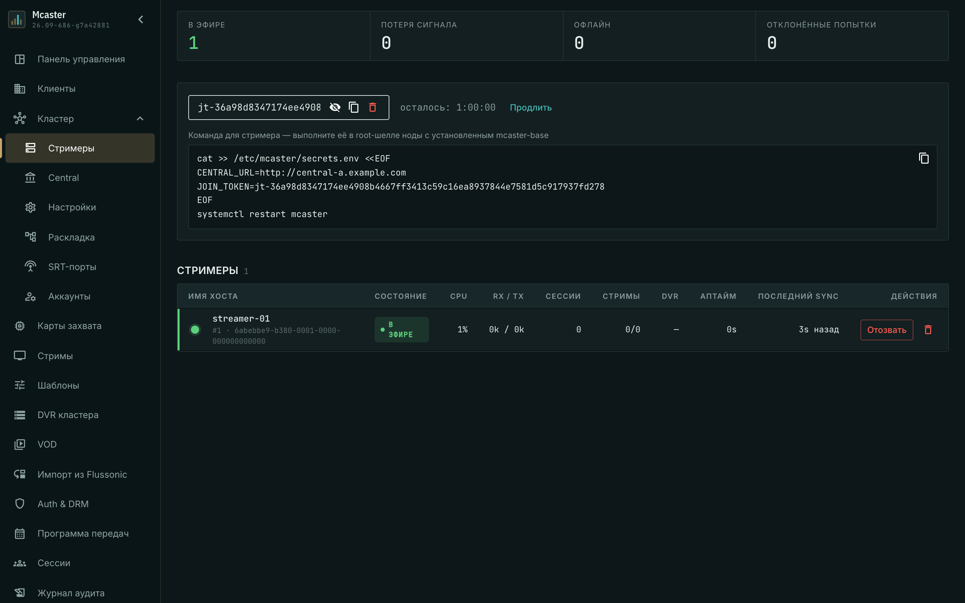
Task: Click the VOD library icon
Action: (x=19, y=444)
